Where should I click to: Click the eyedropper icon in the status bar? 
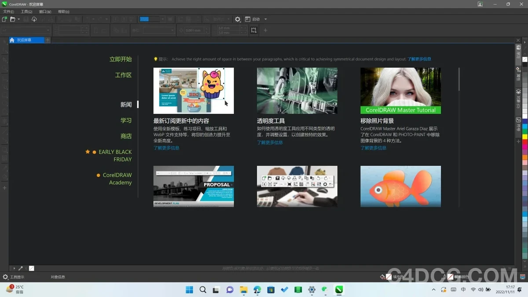tap(20, 268)
